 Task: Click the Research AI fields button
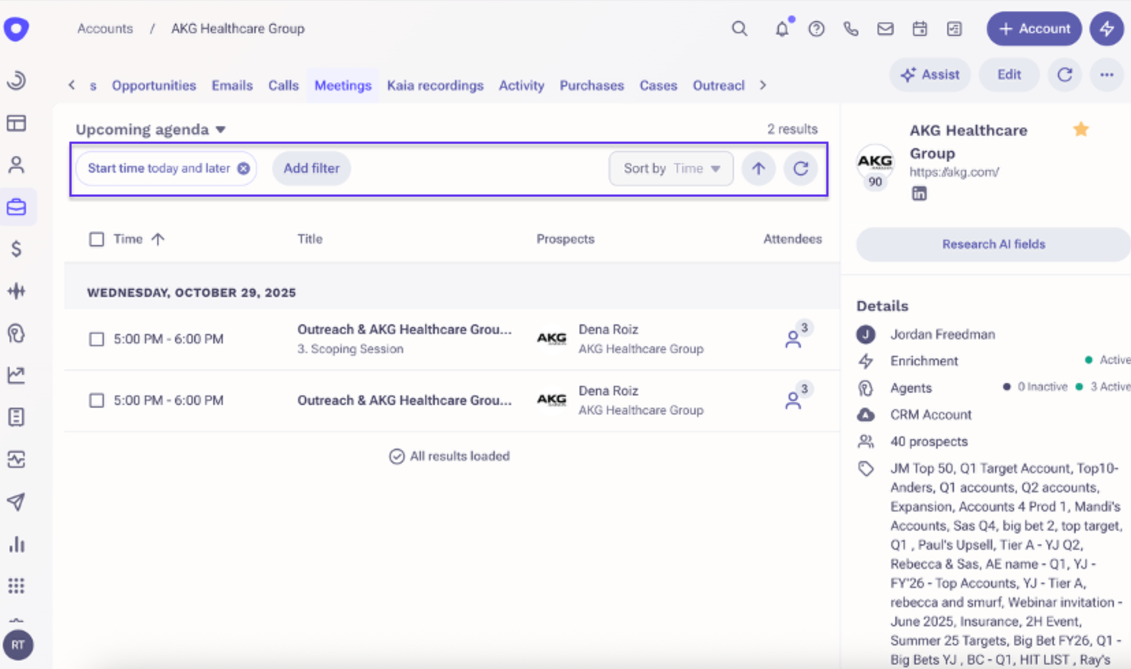pyautogui.click(x=994, y=244)
